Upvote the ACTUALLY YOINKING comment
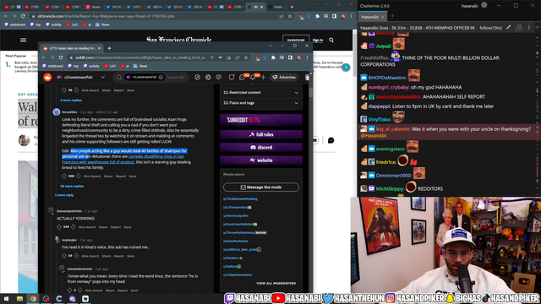This screenshot has width=541, height=304. 59,227
